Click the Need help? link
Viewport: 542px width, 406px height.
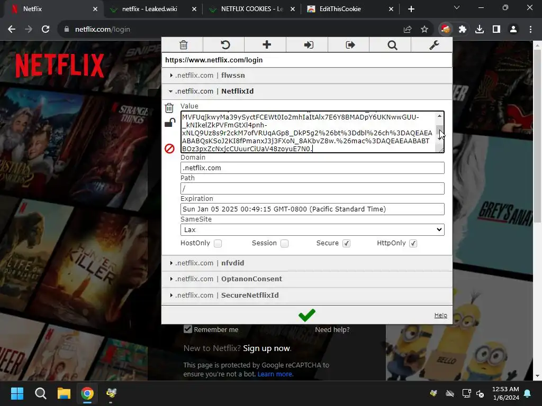click(332, 330)
